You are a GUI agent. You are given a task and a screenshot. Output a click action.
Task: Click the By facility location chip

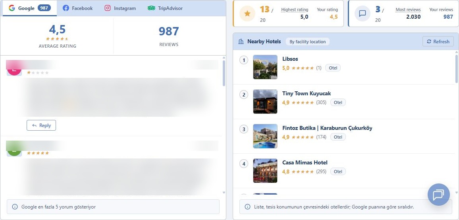[307, 42]
